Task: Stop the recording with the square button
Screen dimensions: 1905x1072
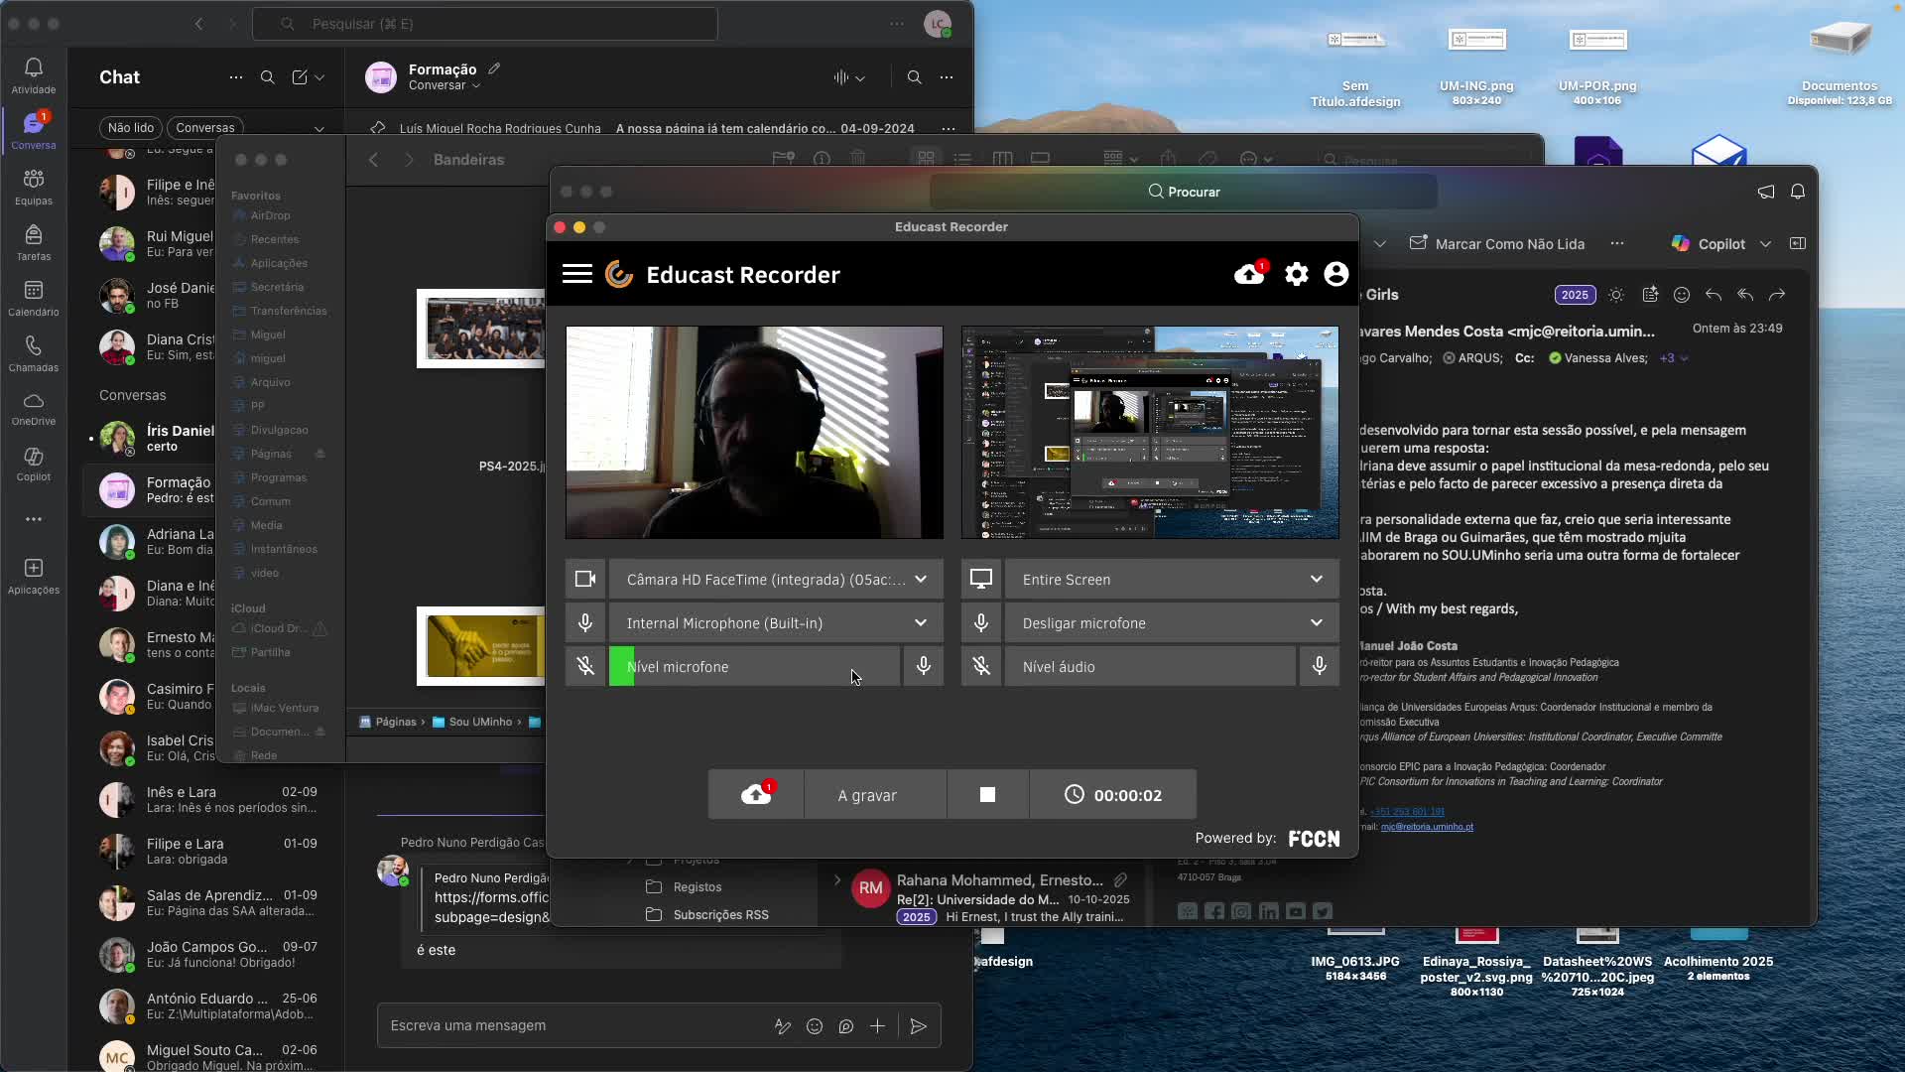Action: [987, 795]
